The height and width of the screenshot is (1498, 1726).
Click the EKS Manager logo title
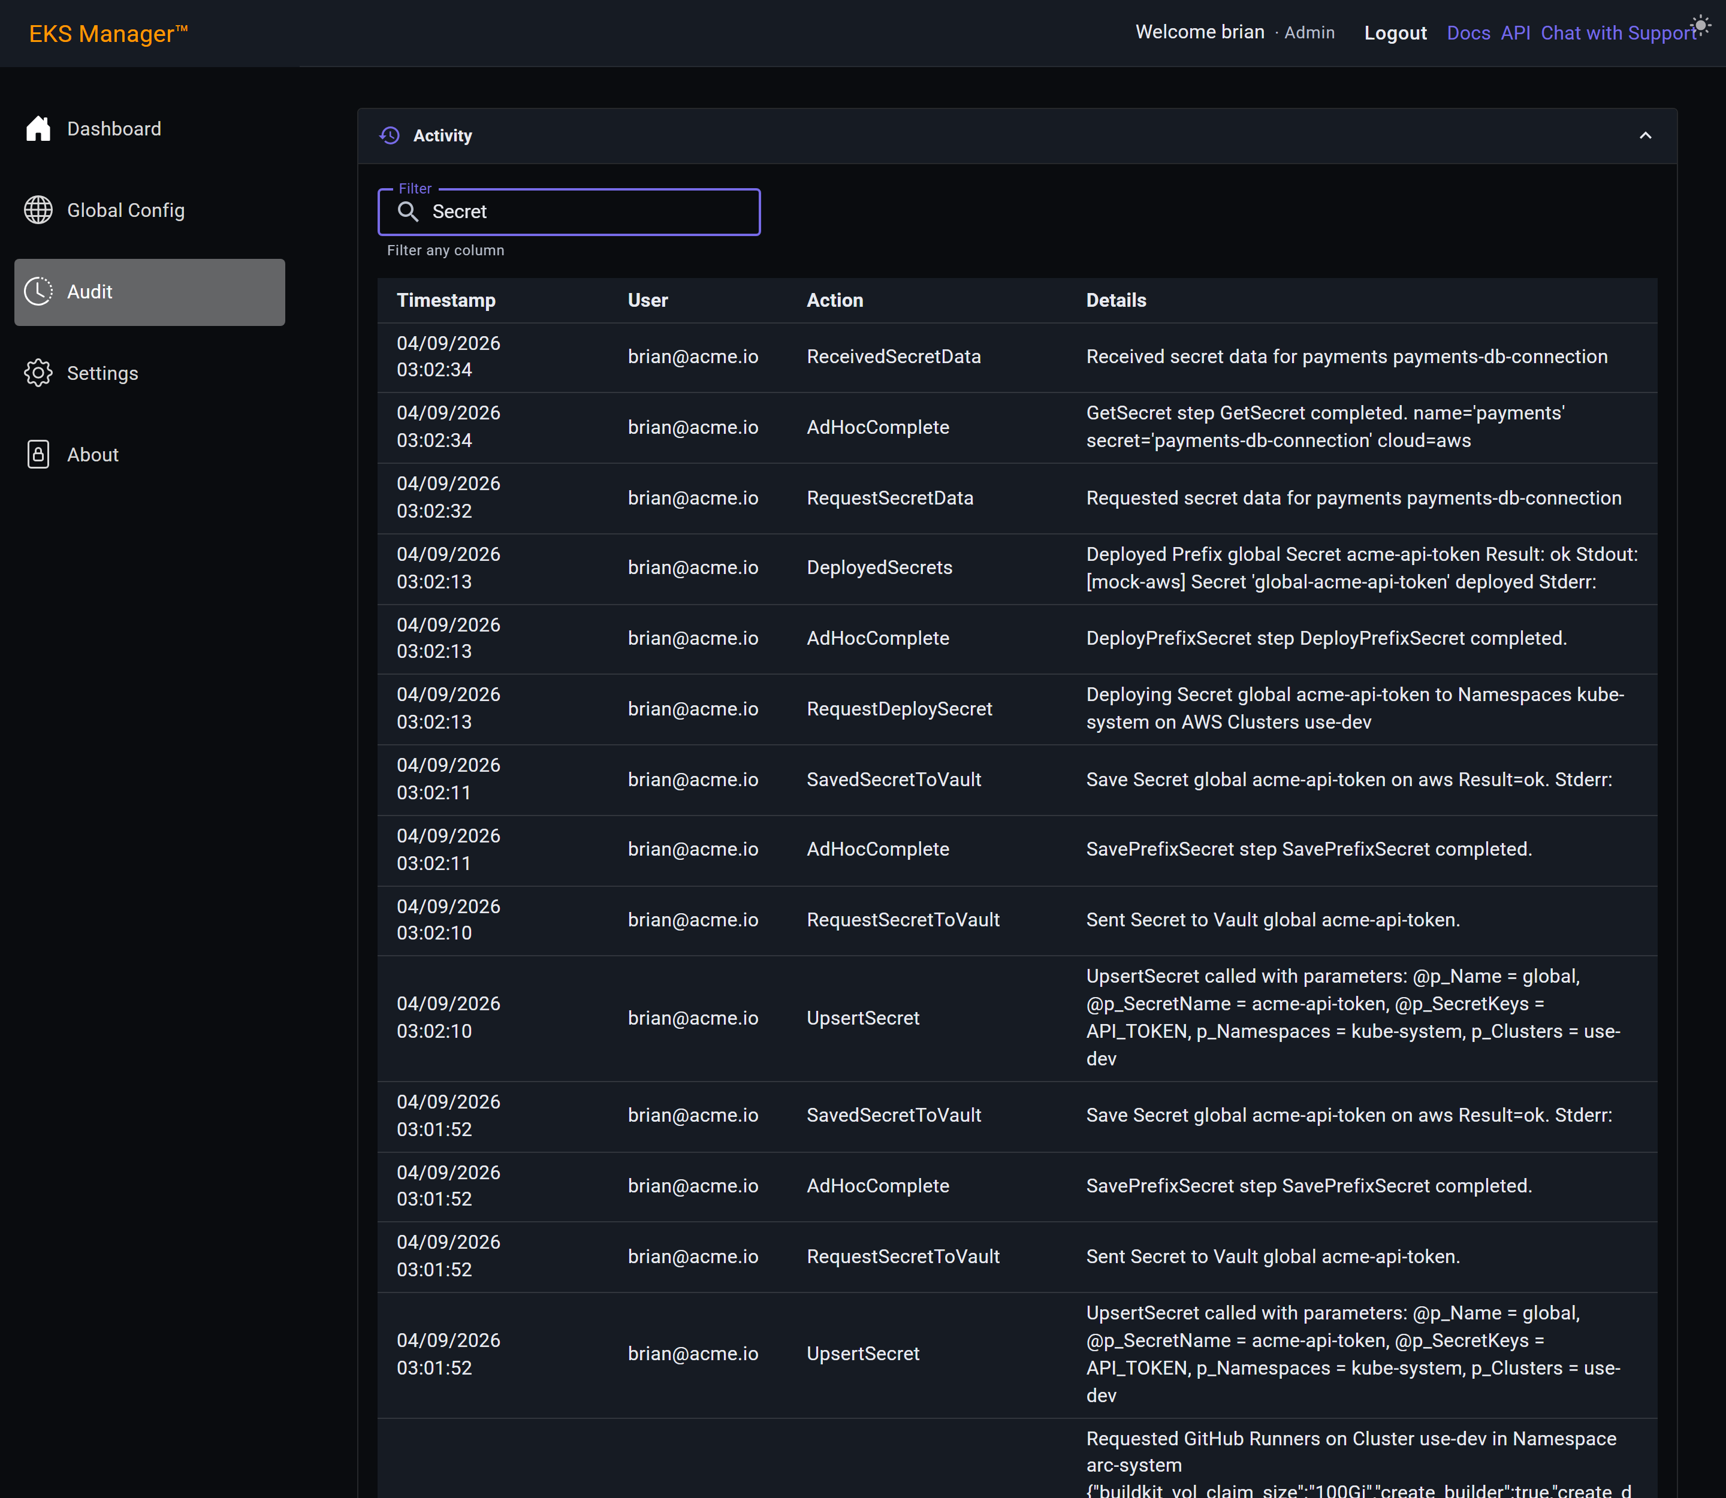point(108,34)
